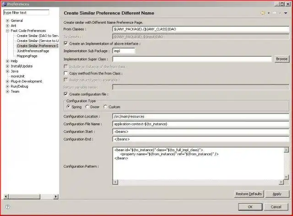Click the Preferences window title icon
This screenshot has height=216, width=293.
point(5,4)
